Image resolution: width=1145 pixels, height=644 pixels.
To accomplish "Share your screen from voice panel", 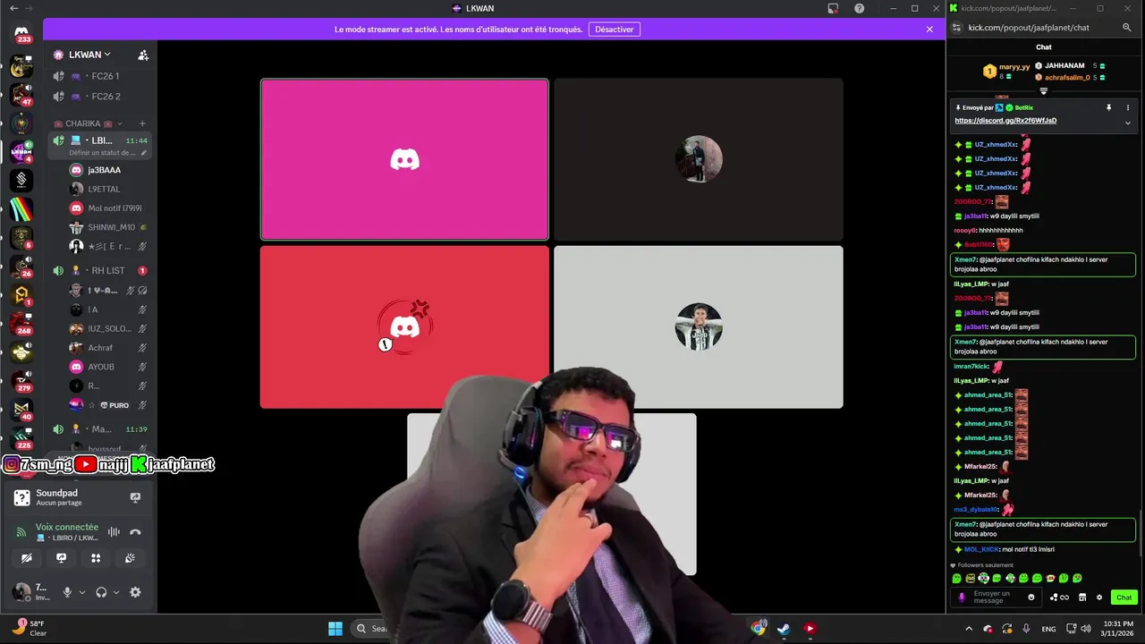I will click(x=61, y=557).
